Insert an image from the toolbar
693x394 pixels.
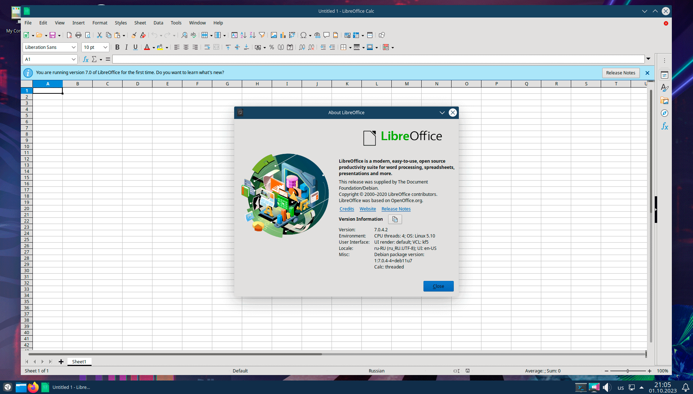pyautogui.click(x=274, y=35)
